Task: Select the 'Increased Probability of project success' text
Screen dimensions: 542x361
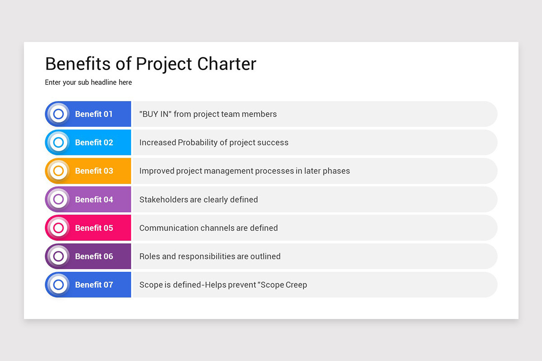Action: click(x=214, y=143)
